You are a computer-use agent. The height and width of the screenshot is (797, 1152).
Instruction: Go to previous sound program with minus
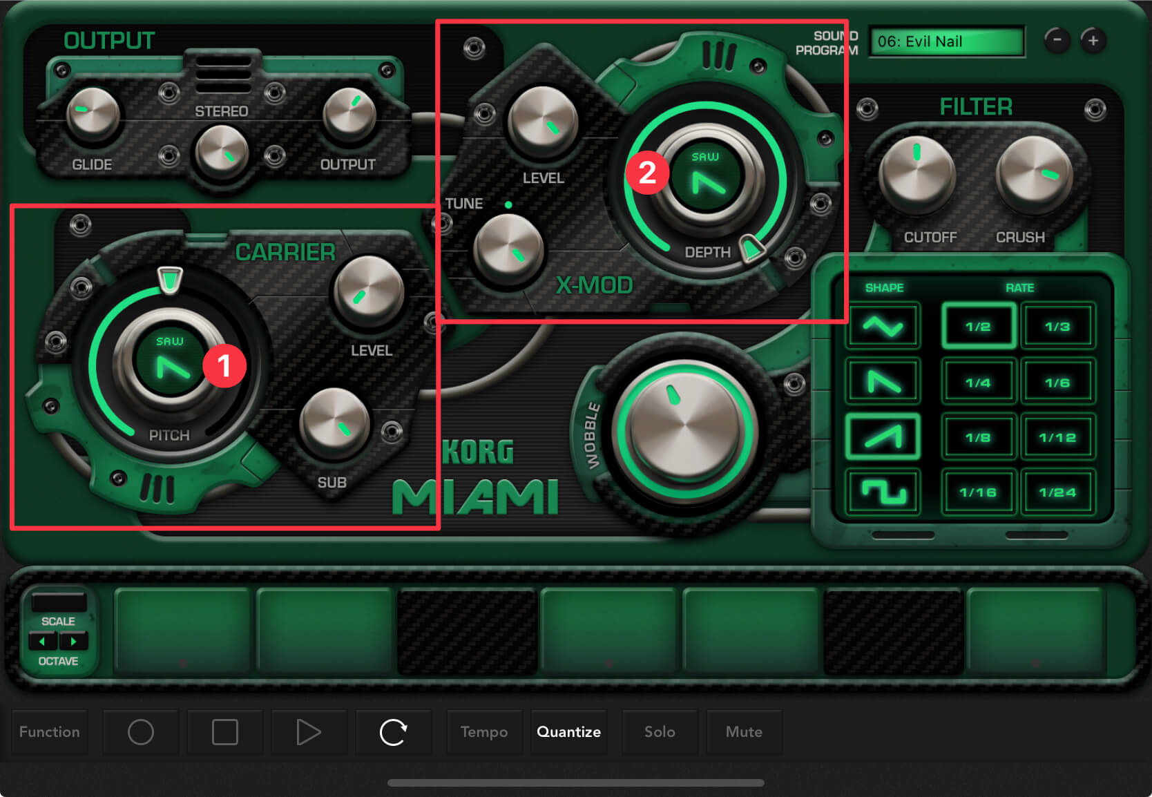click(1057, 41)
